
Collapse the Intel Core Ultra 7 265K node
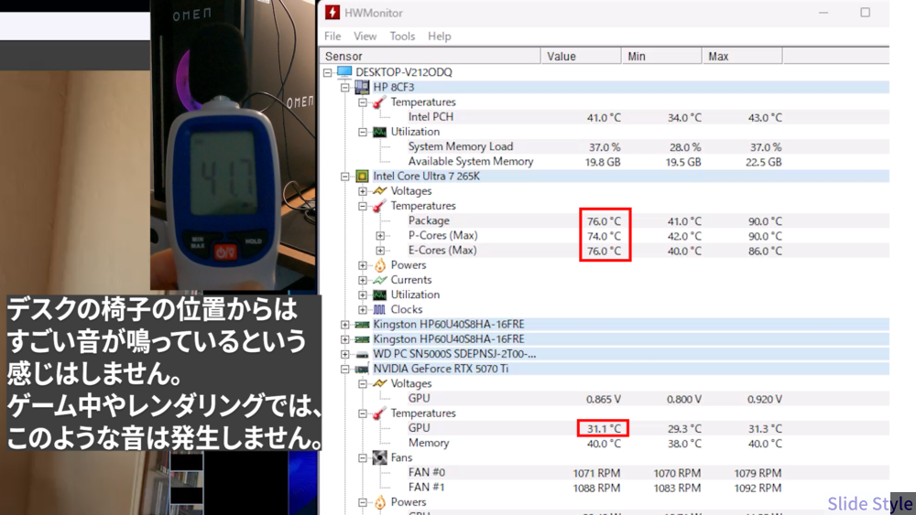[345, 177]
